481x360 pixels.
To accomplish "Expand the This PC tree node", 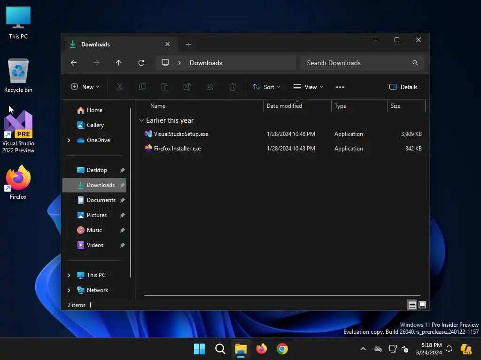I will (x=69, y=275).
